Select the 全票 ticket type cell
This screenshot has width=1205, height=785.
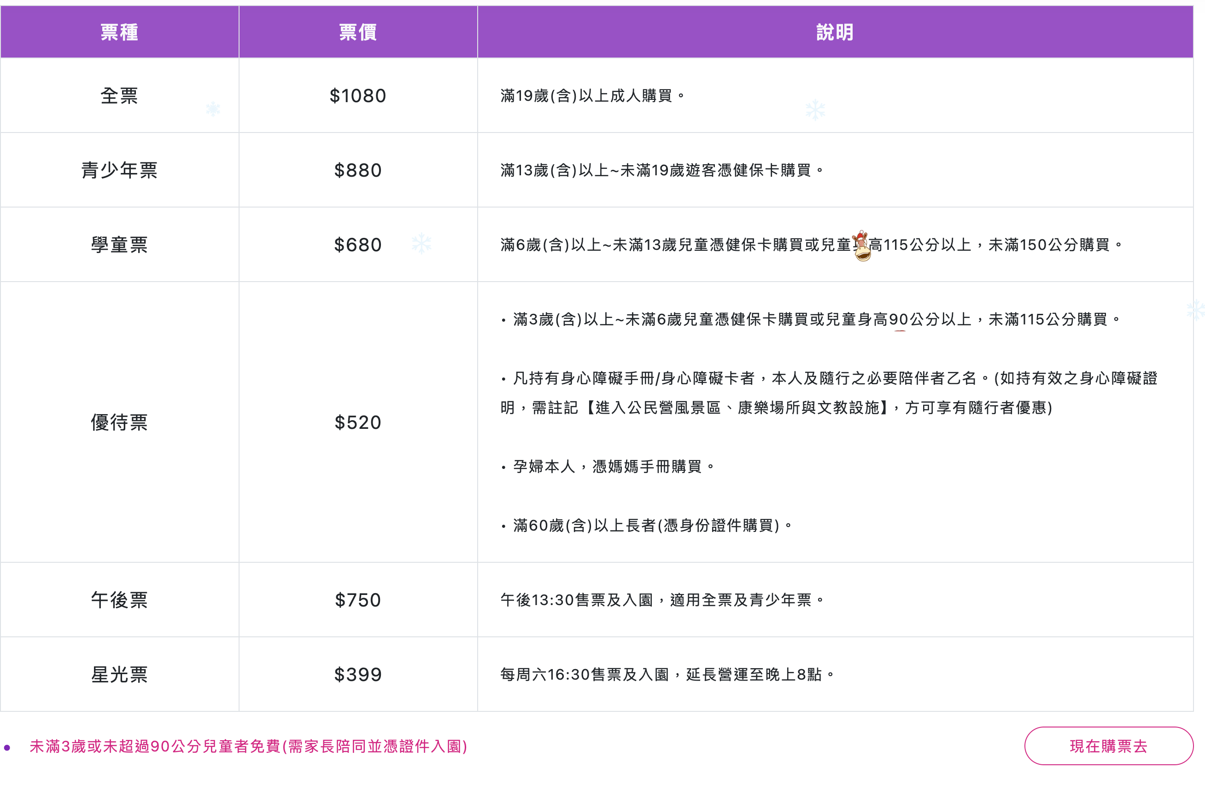click(119, 96)
